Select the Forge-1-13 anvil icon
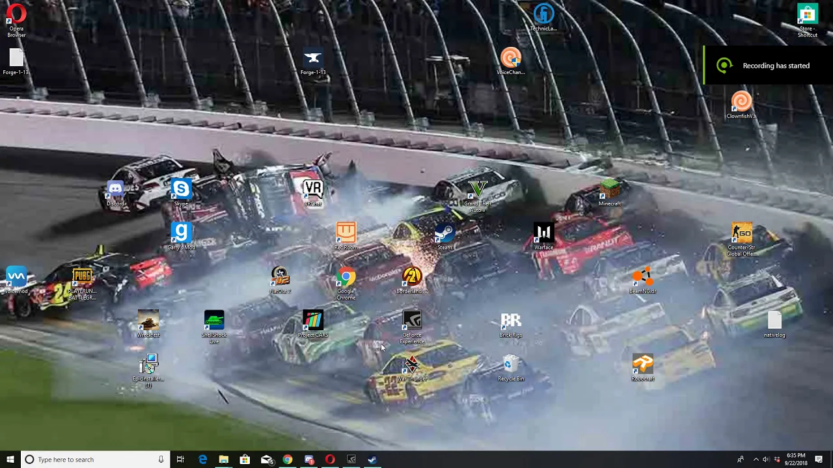The height and width of the screenshot is (468, 833). tap(313, 61)
